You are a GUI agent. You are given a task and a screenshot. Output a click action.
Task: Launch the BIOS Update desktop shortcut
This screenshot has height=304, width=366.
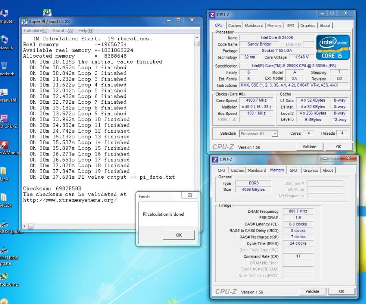coord(4,224)
